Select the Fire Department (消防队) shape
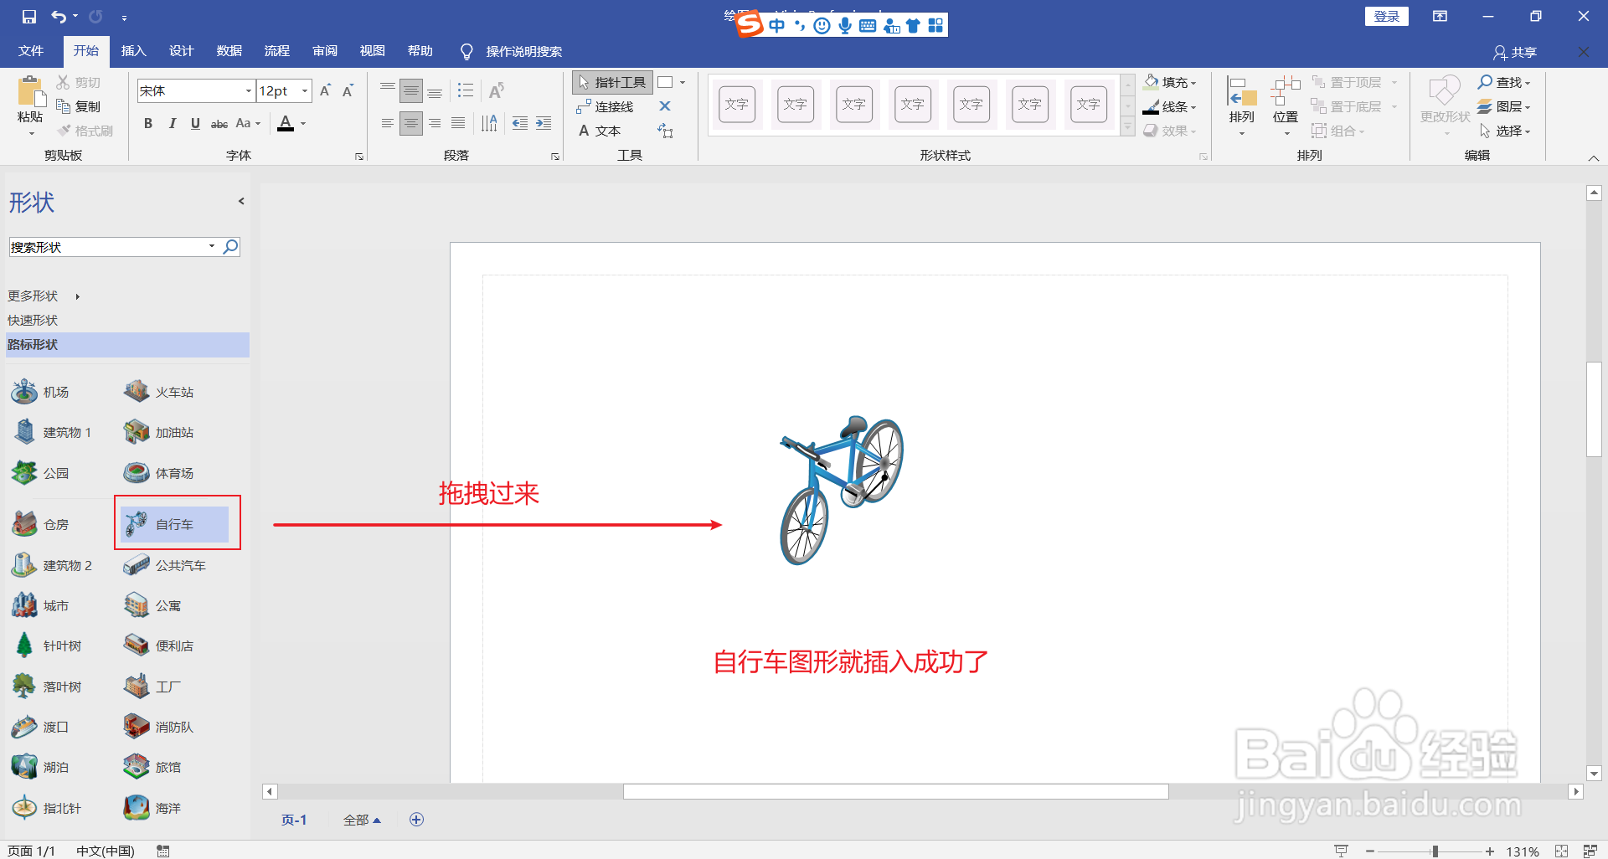Image resolution: width=1608 pixels, height=859 pixels. [158, 727]
